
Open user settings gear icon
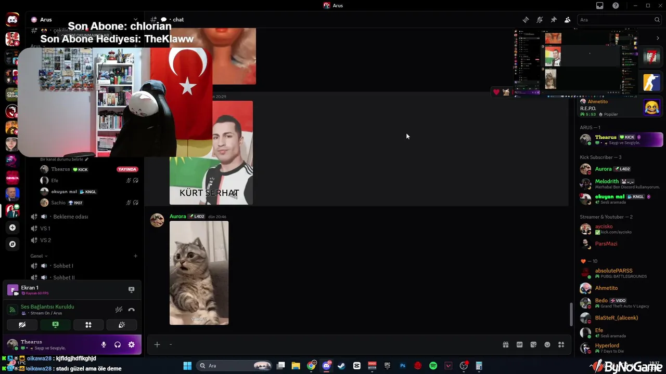pyautogui.click(x=131, y=344)
